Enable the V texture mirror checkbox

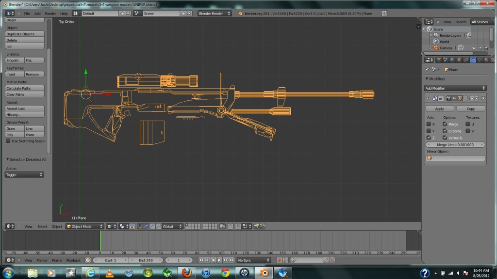click(467, 131)
